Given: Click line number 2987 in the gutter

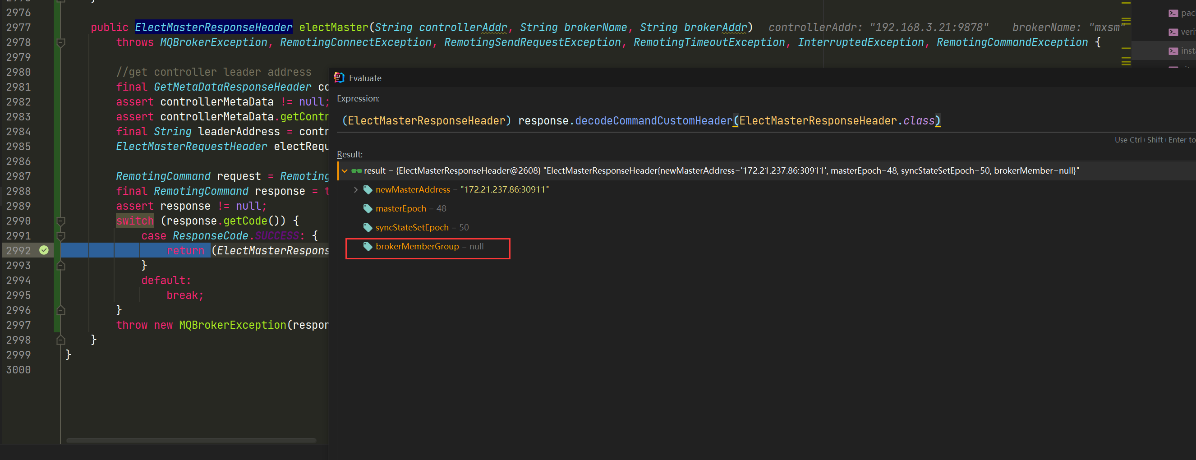Looking at the screenshot, I should 18,176.
